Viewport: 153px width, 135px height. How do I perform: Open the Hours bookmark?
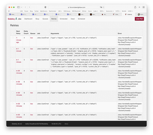coord(90,11)
